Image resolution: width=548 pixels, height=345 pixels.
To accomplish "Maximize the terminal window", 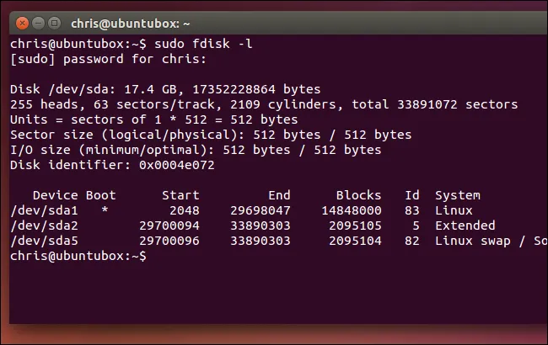I will [54, 24].
